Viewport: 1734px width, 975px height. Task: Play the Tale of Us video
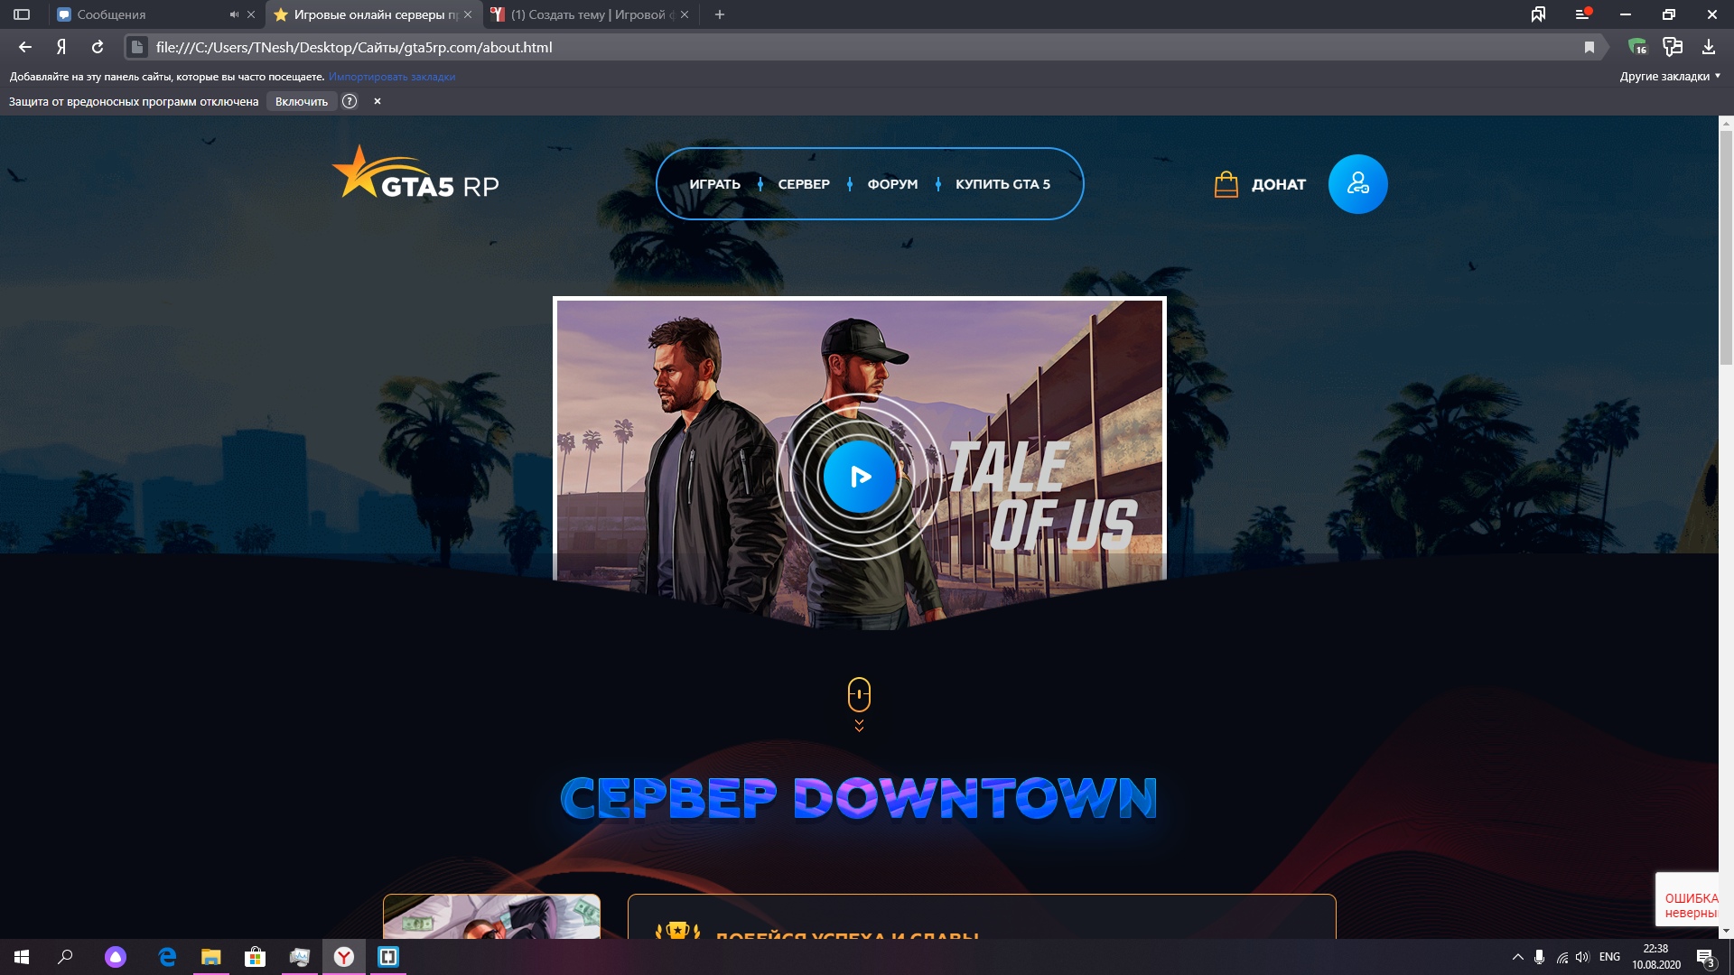859,476
